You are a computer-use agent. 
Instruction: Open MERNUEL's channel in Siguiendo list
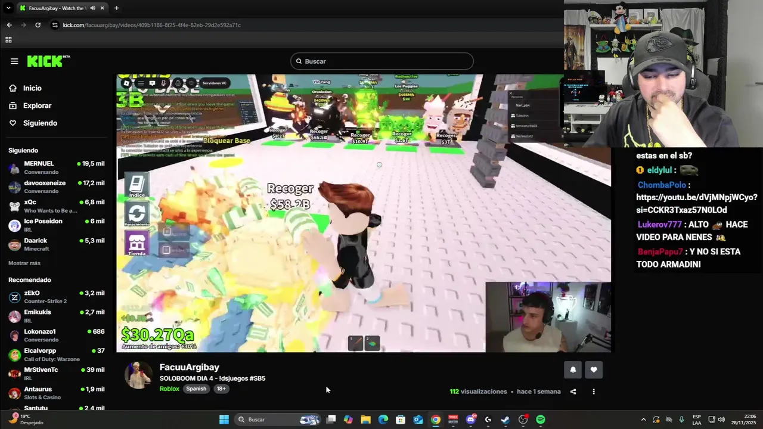(x=57, y=167)
